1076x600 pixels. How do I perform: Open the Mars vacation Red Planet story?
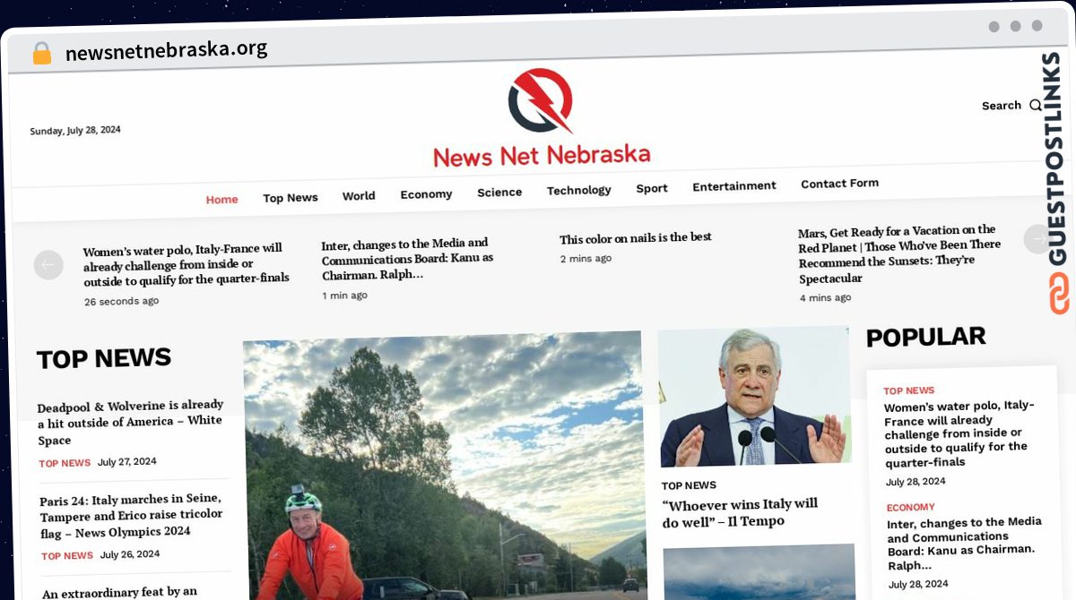coord(899,254)
